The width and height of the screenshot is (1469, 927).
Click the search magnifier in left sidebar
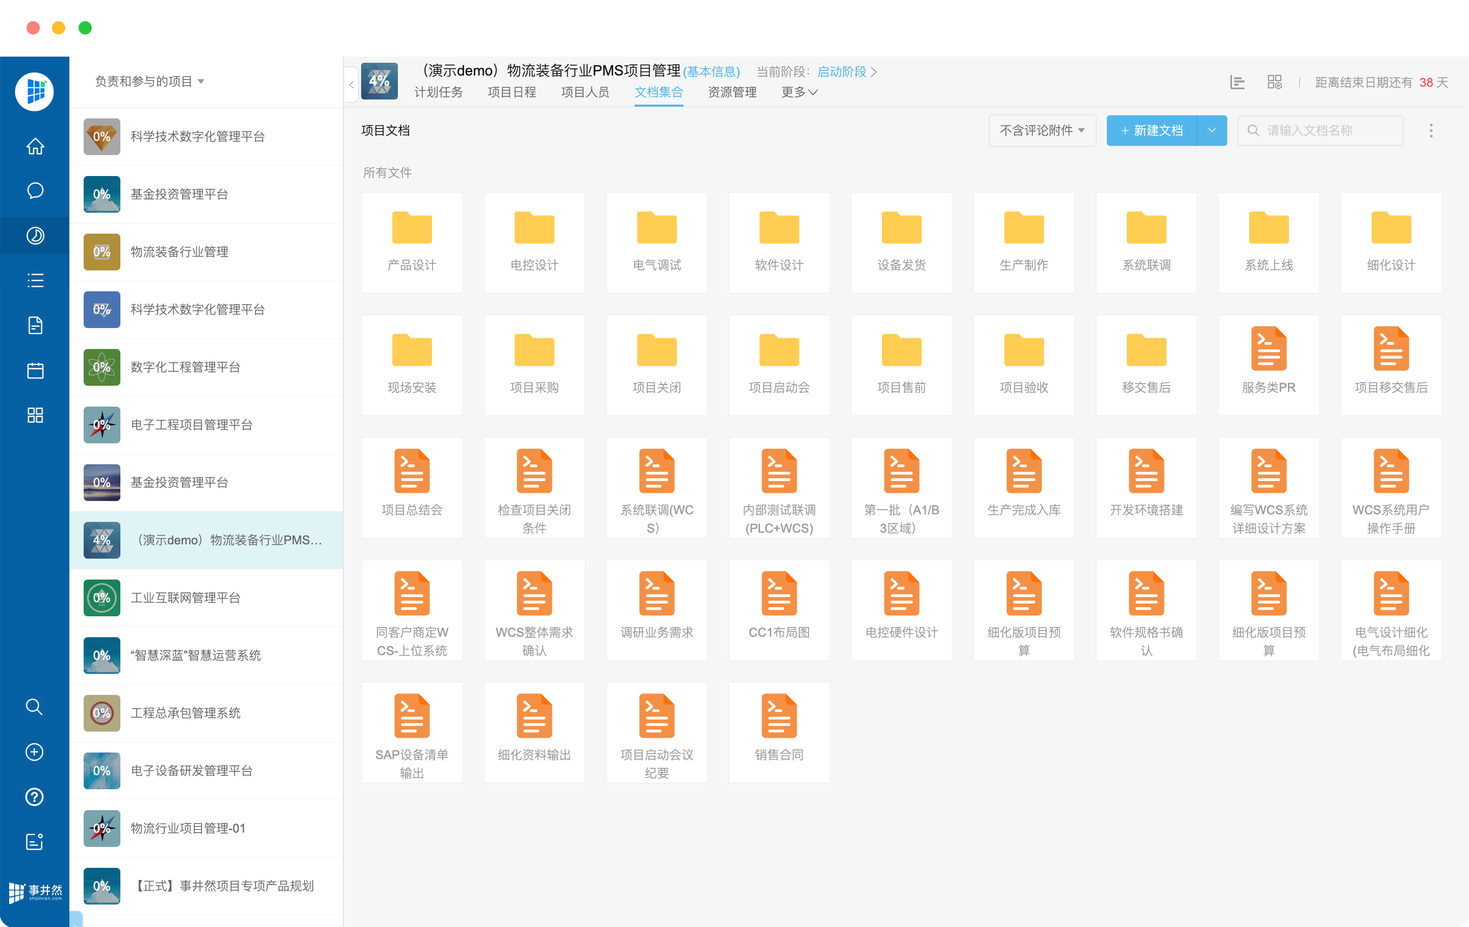point(34,707)
